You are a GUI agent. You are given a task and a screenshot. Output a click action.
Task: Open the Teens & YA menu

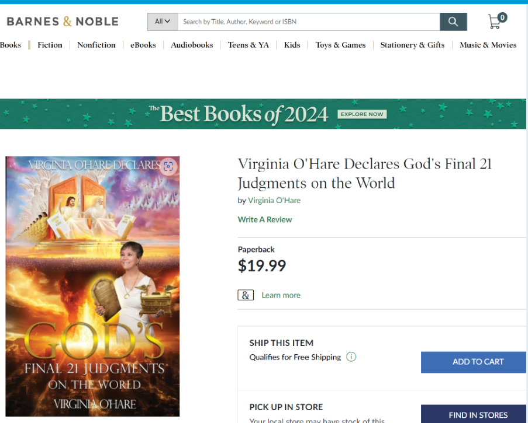249,45
